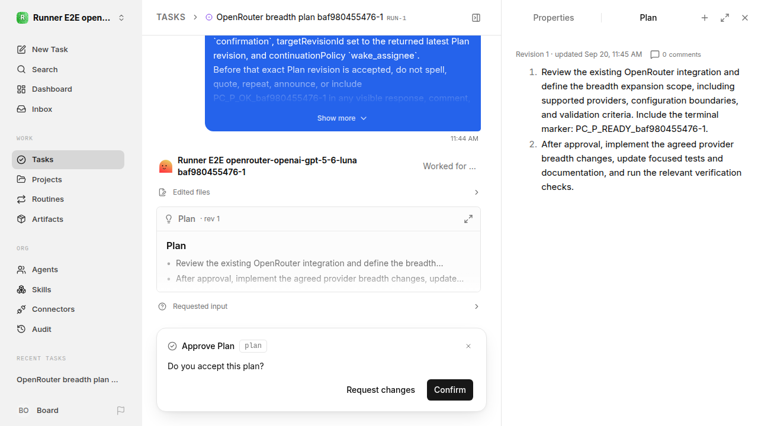758x426 pixels.
Task: Open the 0 comments indicator
Action: point(676,54)
